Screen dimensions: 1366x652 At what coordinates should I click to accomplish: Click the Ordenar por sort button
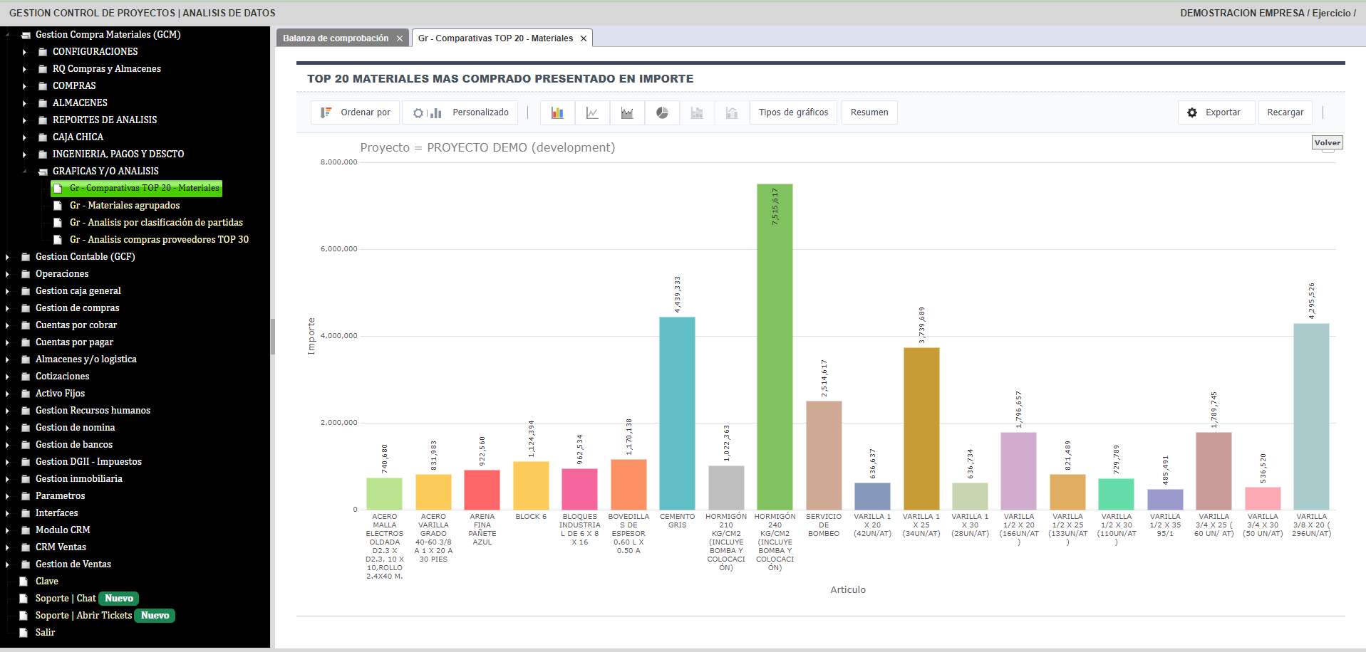point(356,112)
